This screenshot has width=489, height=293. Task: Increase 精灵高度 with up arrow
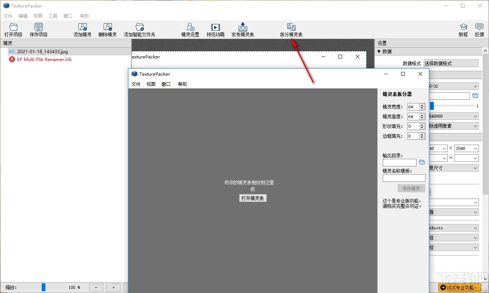423,115
